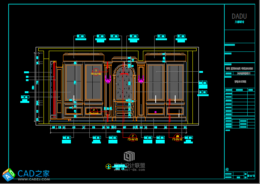Select the left cabinet's left glass door panel
Viewport: 260px width, 184px height.
click(74, 82)
